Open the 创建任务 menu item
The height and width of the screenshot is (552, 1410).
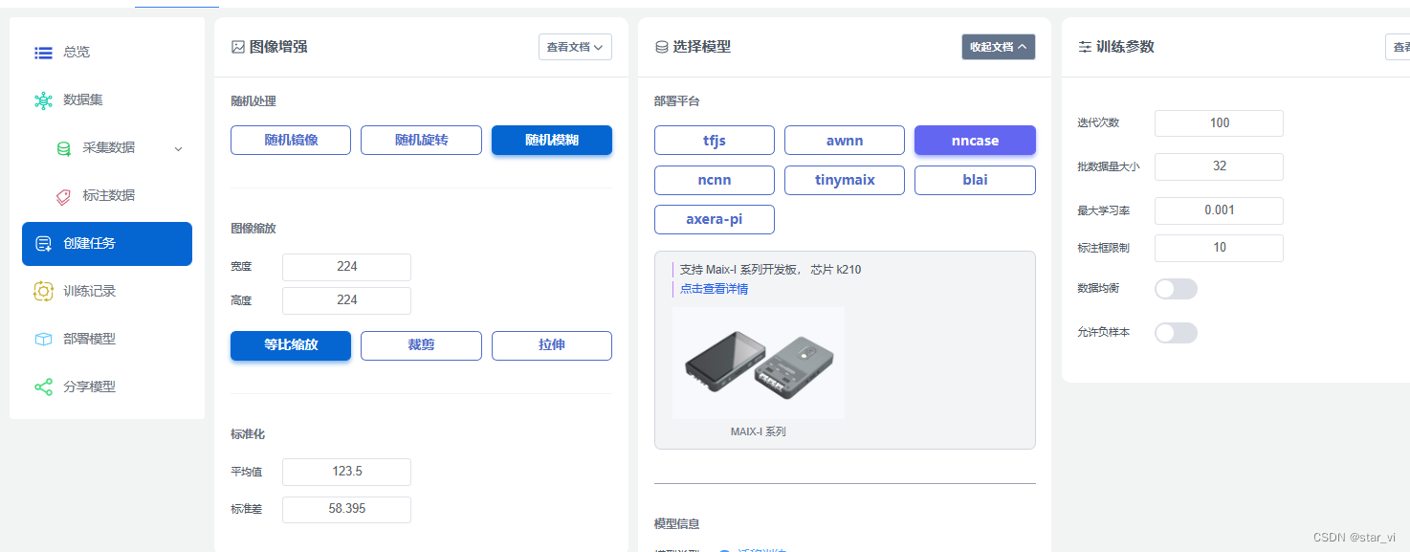pos(107,244)
